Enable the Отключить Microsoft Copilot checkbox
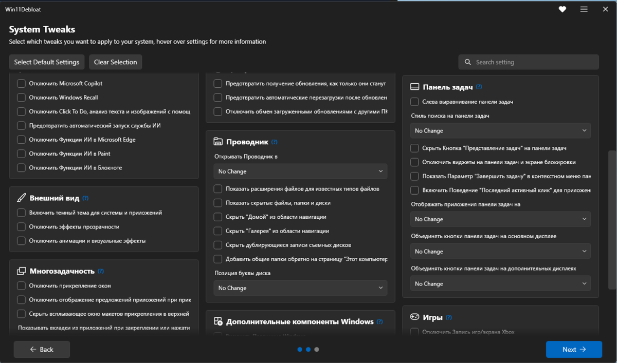 21,84
